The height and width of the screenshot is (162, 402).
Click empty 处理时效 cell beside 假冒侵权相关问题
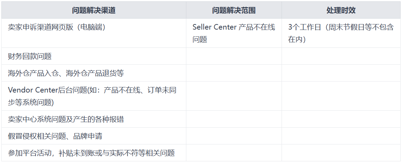point(341,136)
